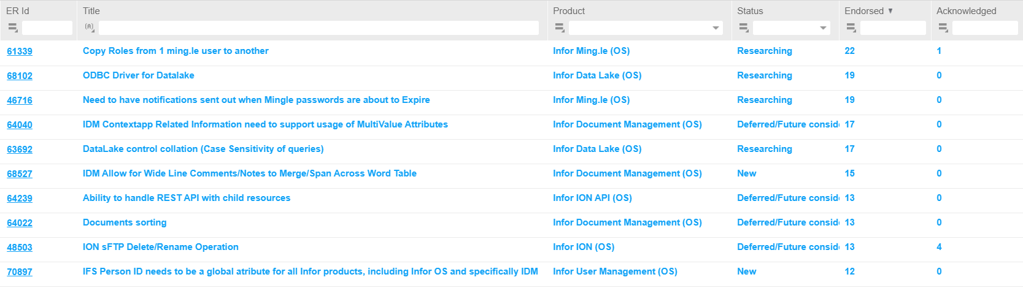Click 'New' status in row 70897

[x=747, y=271]
